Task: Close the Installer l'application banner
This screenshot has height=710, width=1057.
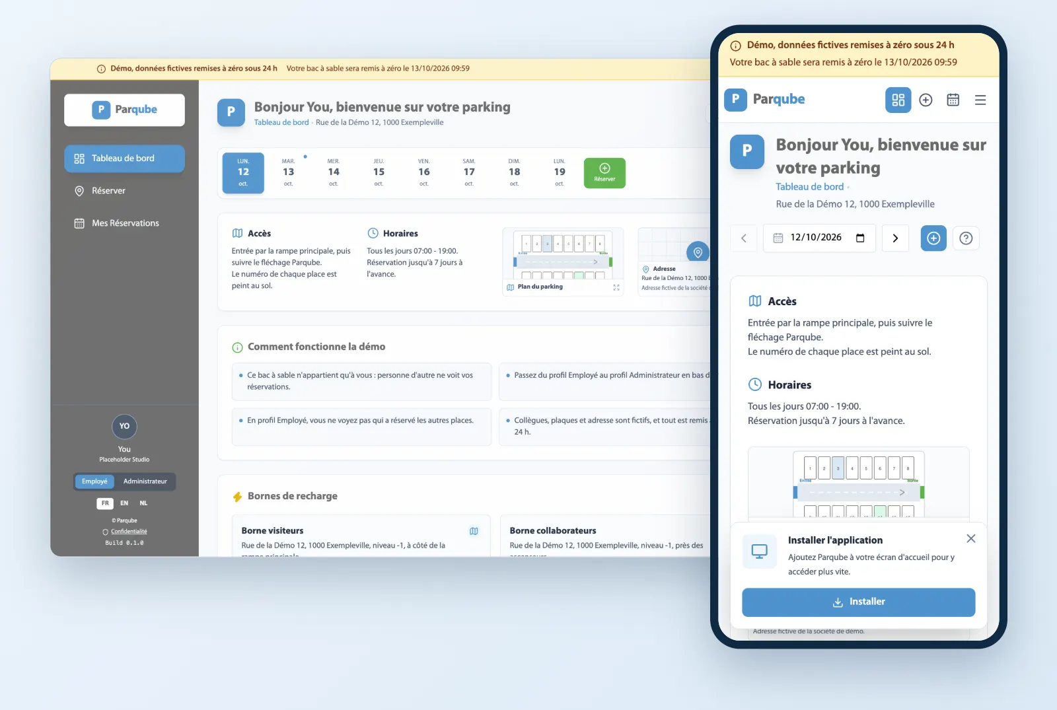Action: point(970,538)
